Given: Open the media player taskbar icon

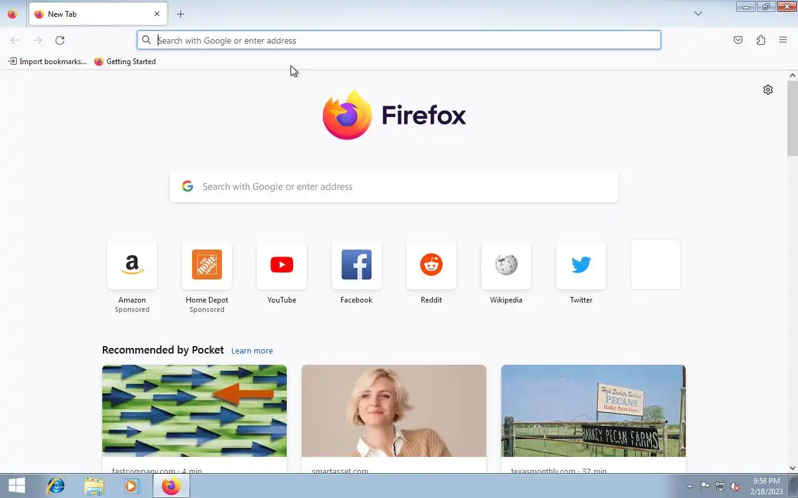Looking at the screenshot, I should (x=132, y=486).
